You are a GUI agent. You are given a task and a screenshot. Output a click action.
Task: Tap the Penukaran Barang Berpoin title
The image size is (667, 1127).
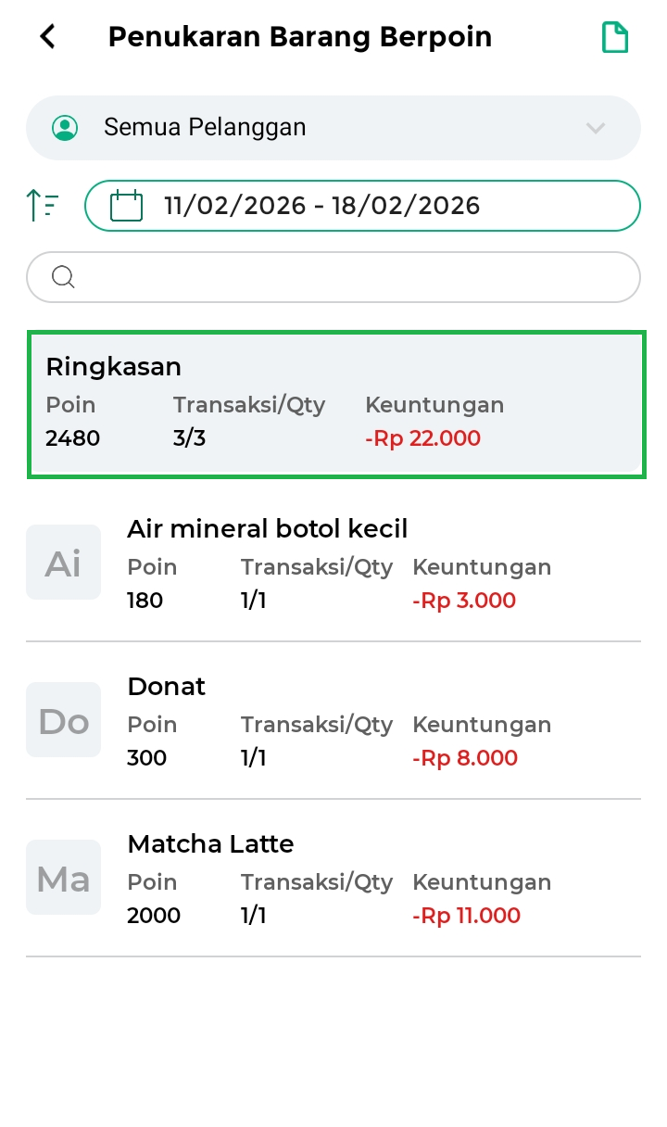pyautogui.click(x=300, y=37)
